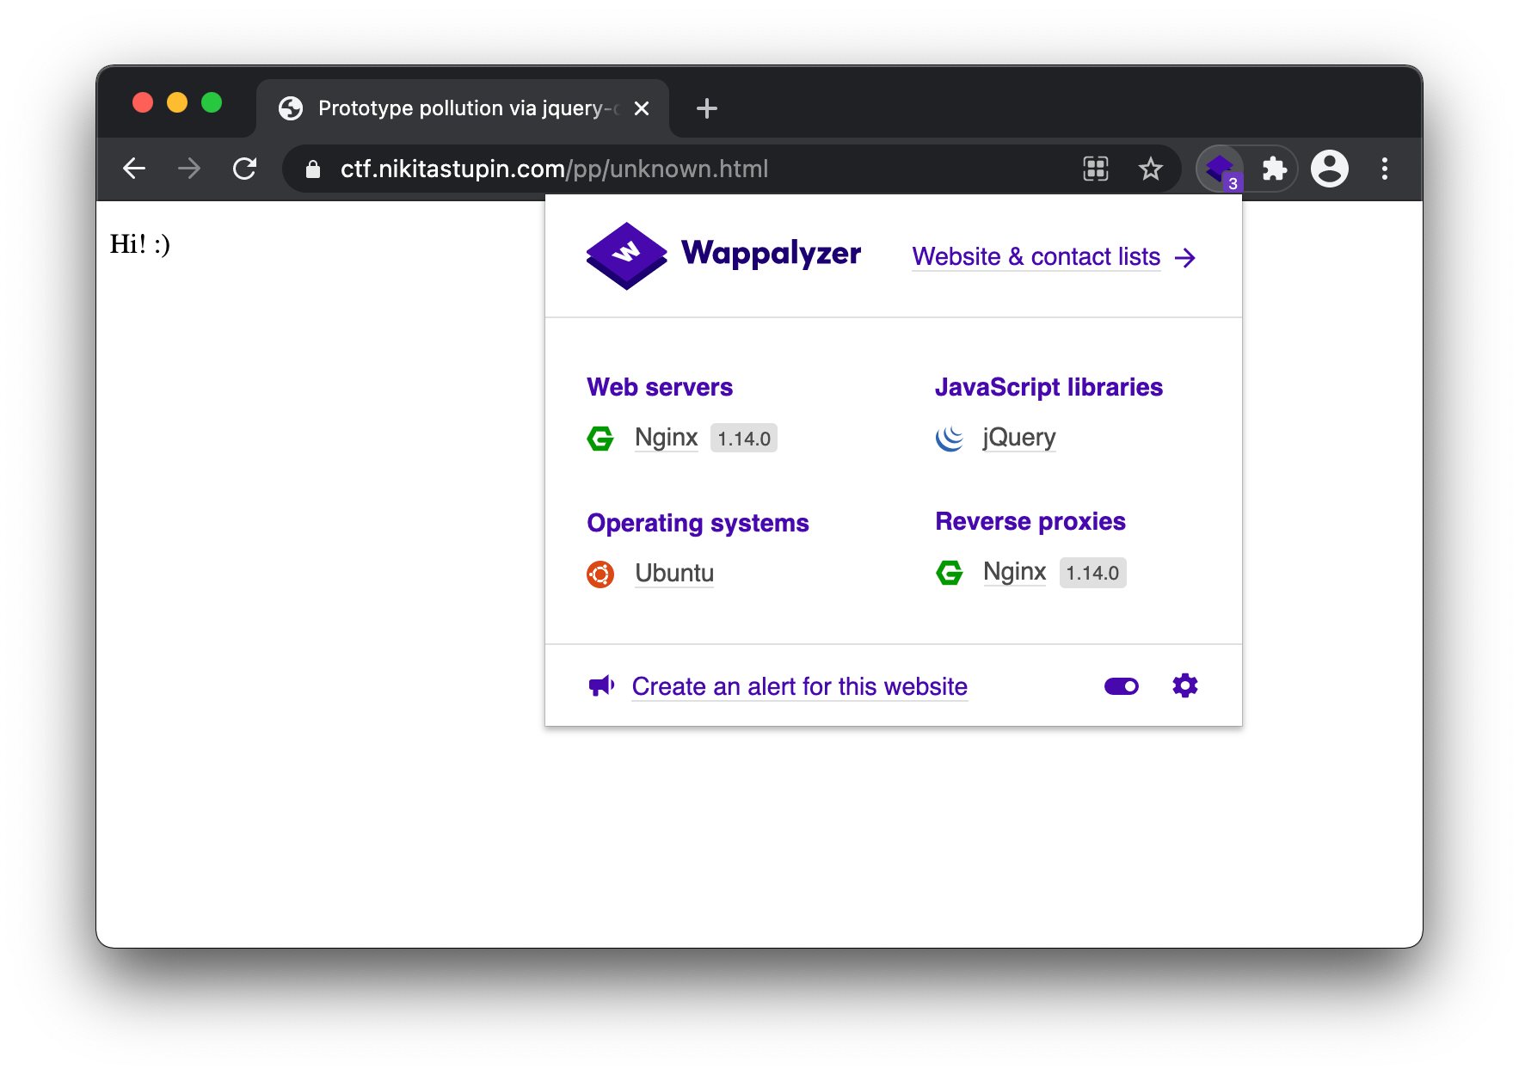Close the Prototype pollution tab
Viewport: 1519px width, 1075px height.
pyautogui.click(x=642, y=108)
